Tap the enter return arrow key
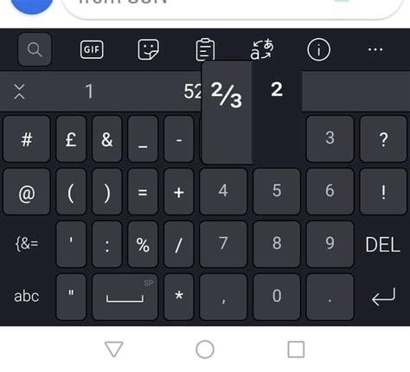410x372 pixels. pos(383,297)
